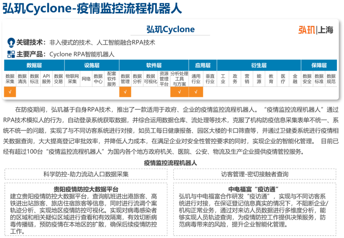Click the 弘玑 上海 logo
The image size is (344, 238).
(x=316, y=30)
